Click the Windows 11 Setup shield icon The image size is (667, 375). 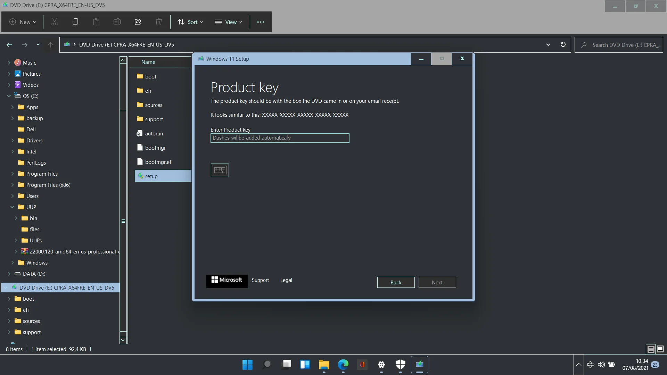tap(201, 59)
